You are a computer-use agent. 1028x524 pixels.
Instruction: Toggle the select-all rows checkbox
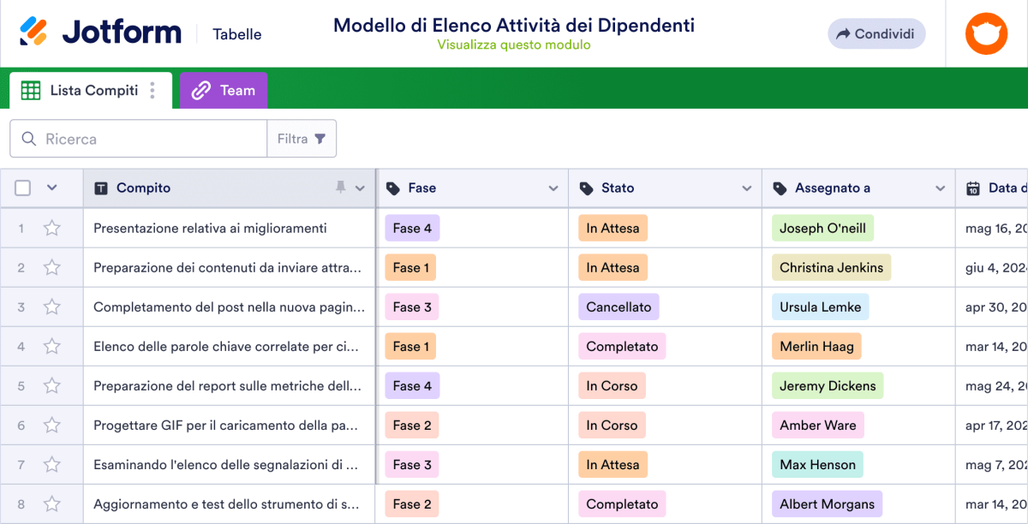point(22,188)
